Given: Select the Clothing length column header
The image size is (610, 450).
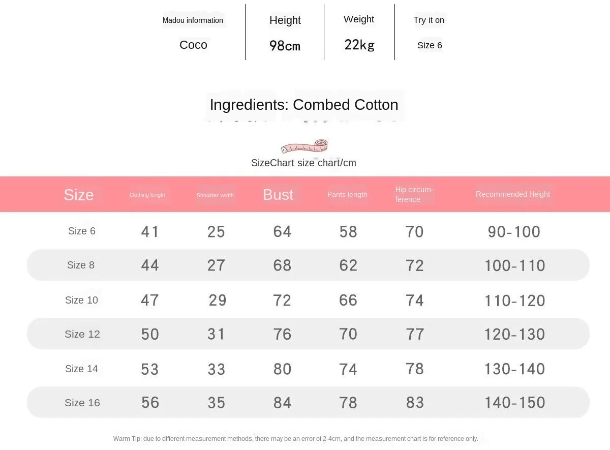Looking at the screenshot, I should tap(147, 195).
